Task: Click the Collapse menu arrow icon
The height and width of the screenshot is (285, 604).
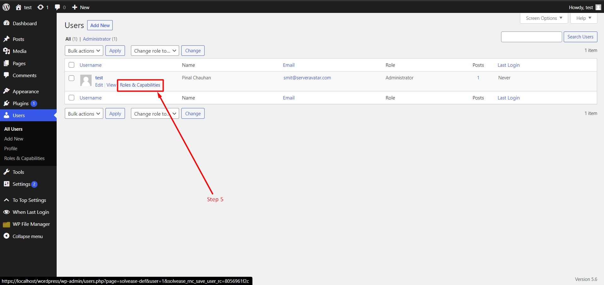Action: point(6,236)
